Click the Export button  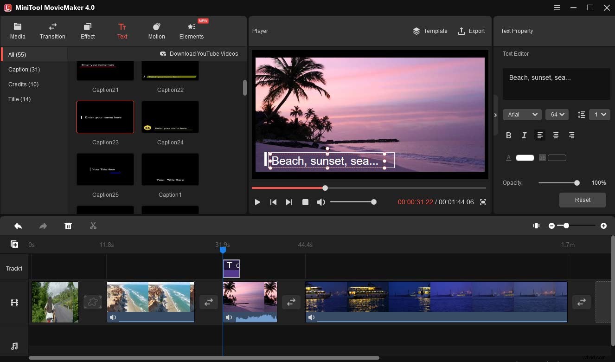pyautogui.click(x=471, y=31)
